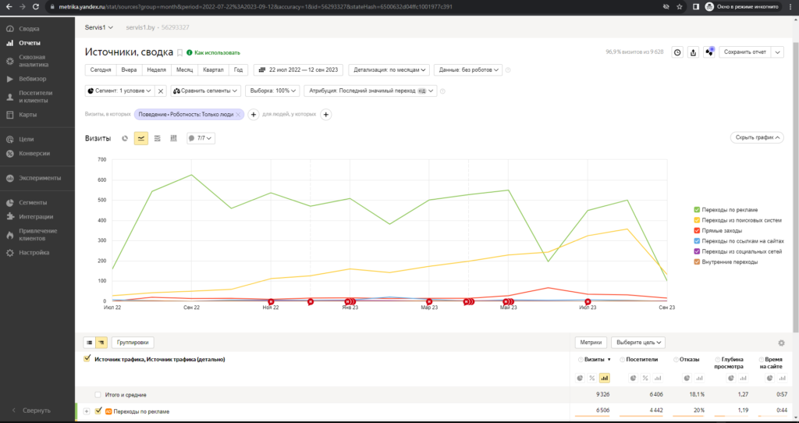This screenshot has height=423, width=799.
Task: Open Сквозная аналитика in sidebar
Action: (34, 61)
